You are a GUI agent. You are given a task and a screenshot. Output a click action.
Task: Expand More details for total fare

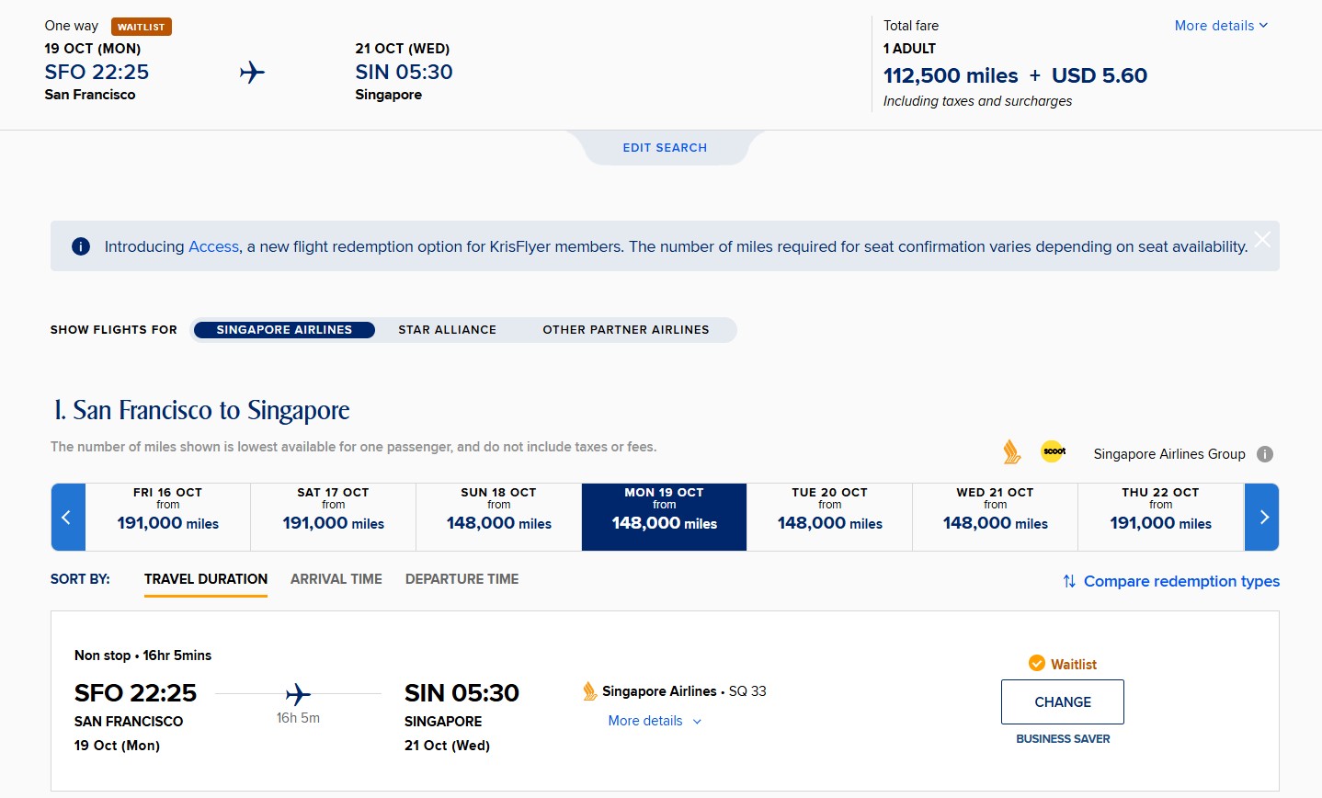coord(1221,26)
